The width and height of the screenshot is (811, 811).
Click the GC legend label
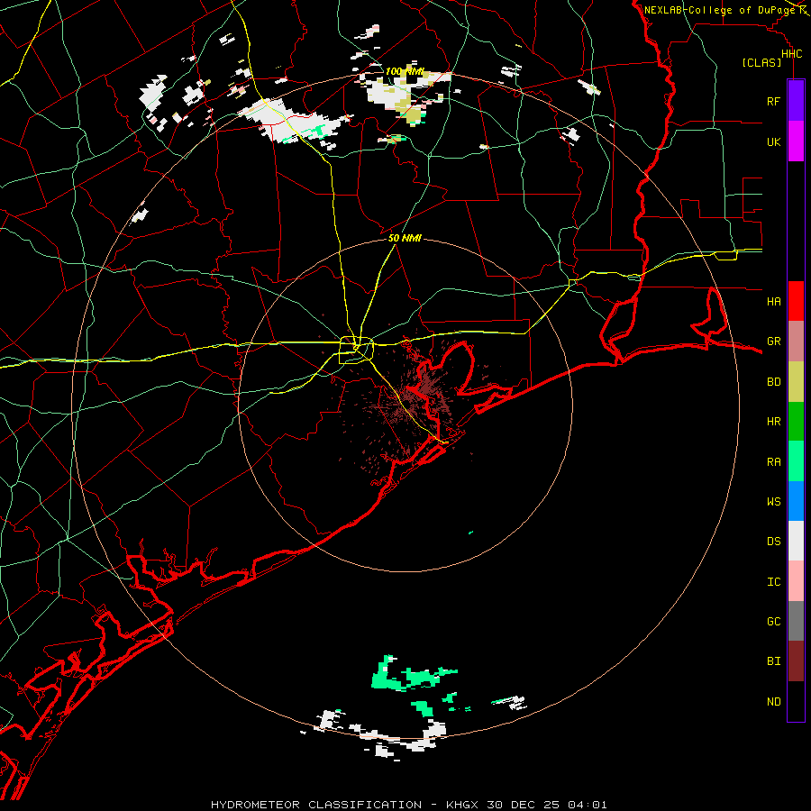773,622
